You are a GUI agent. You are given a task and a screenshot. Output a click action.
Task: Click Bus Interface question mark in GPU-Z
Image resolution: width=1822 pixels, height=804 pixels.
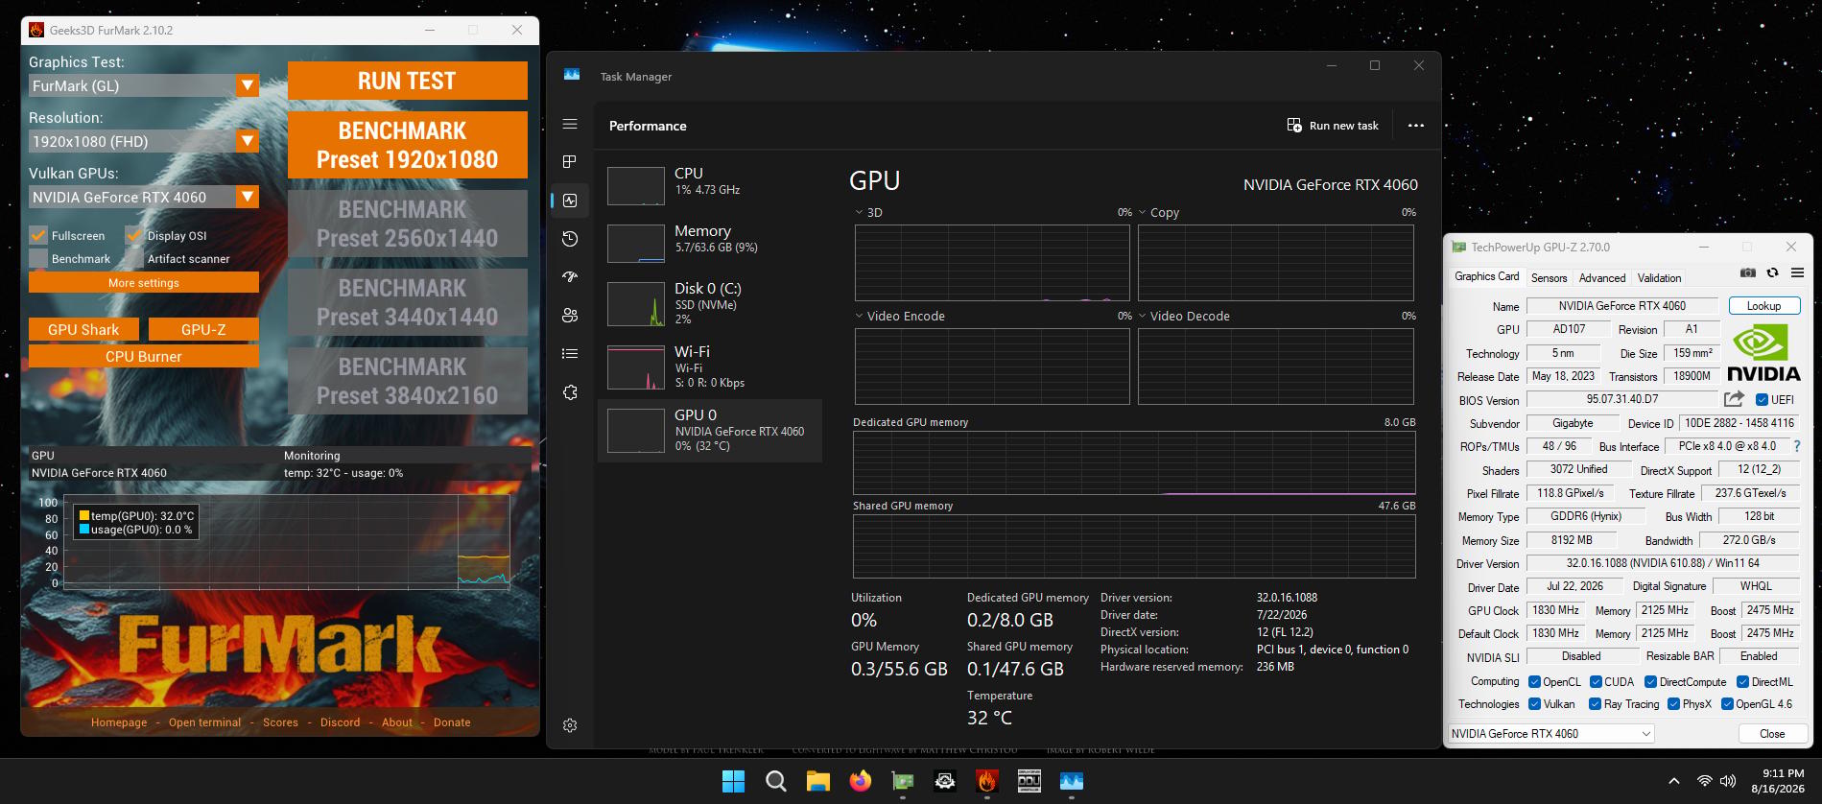click(x=1797, y=446)
